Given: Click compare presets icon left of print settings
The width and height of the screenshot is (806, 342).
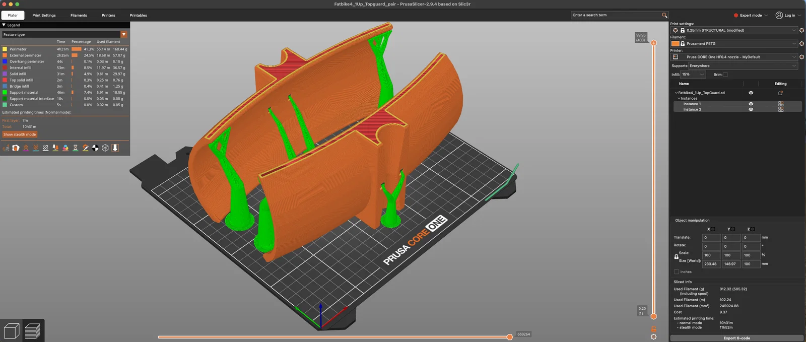Looking at the screenshot, I should coord(676,30).
